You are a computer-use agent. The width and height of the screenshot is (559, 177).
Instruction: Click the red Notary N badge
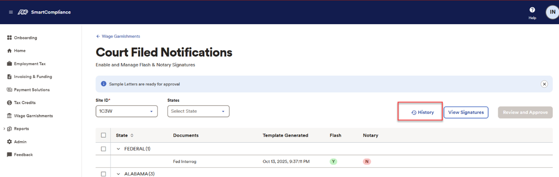coord(367,161)
